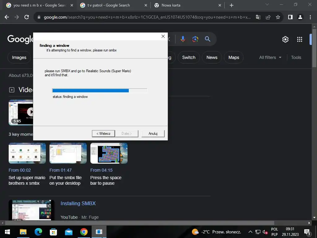Viewport: 317px width, 238px height.
Task: Click the dialog's blue progress bar
Action: click(x=99, y=90)
